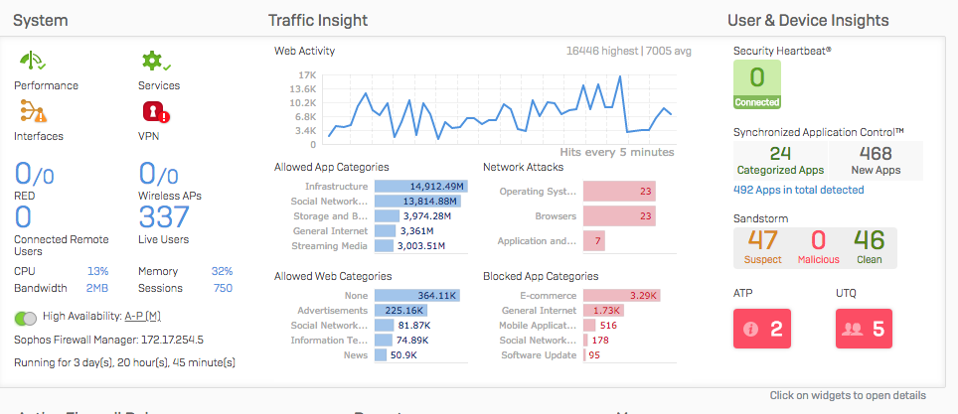Click the '16446 highest | 7005 avg' text
Viewport: 958px width, 414px height.
[x=629, y=52]
